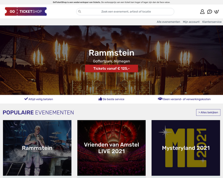Click the Populaire Evenementen heading
Viewport: 223px width, 178px height.
coord(38,112)
